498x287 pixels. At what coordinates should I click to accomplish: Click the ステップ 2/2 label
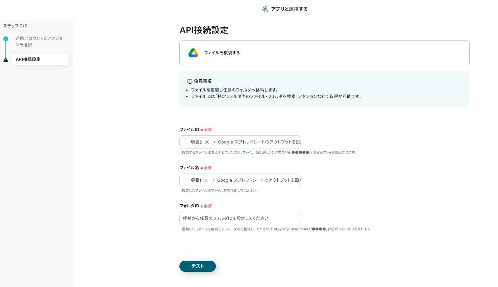15,26
